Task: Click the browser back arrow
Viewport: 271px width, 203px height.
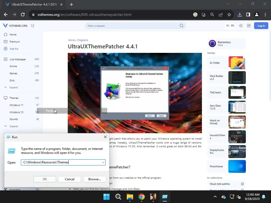Action: tap(6, 15)
